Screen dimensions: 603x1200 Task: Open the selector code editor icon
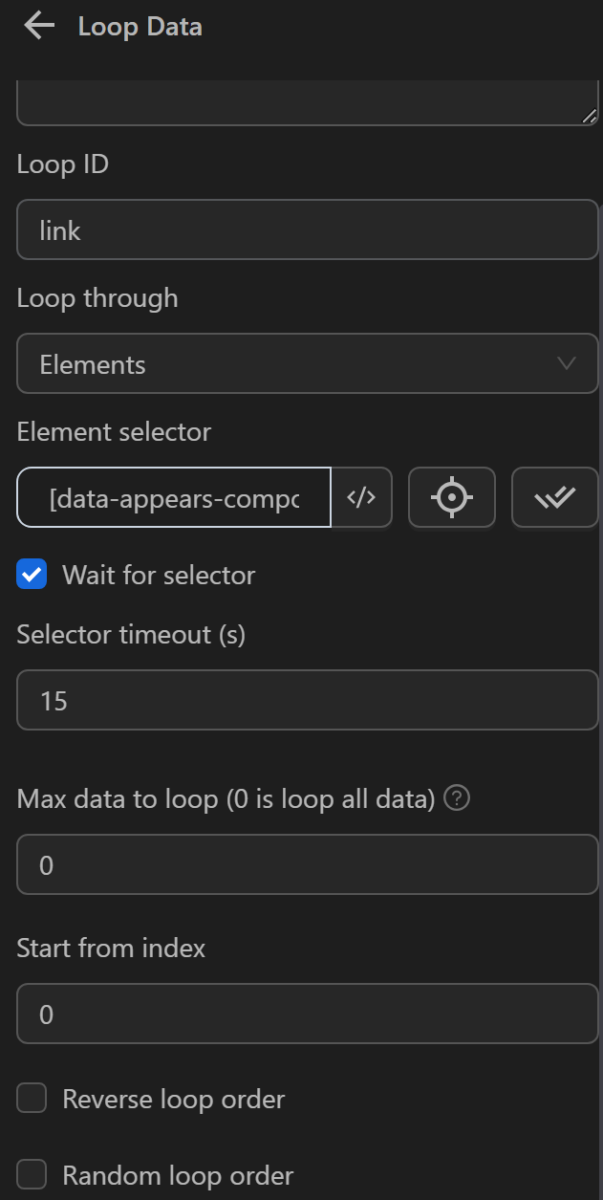coord(361,497)
